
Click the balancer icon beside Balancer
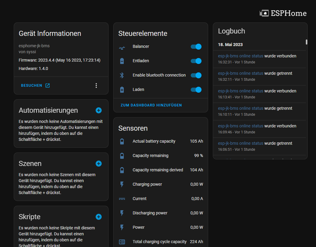(x=122, y=48)
